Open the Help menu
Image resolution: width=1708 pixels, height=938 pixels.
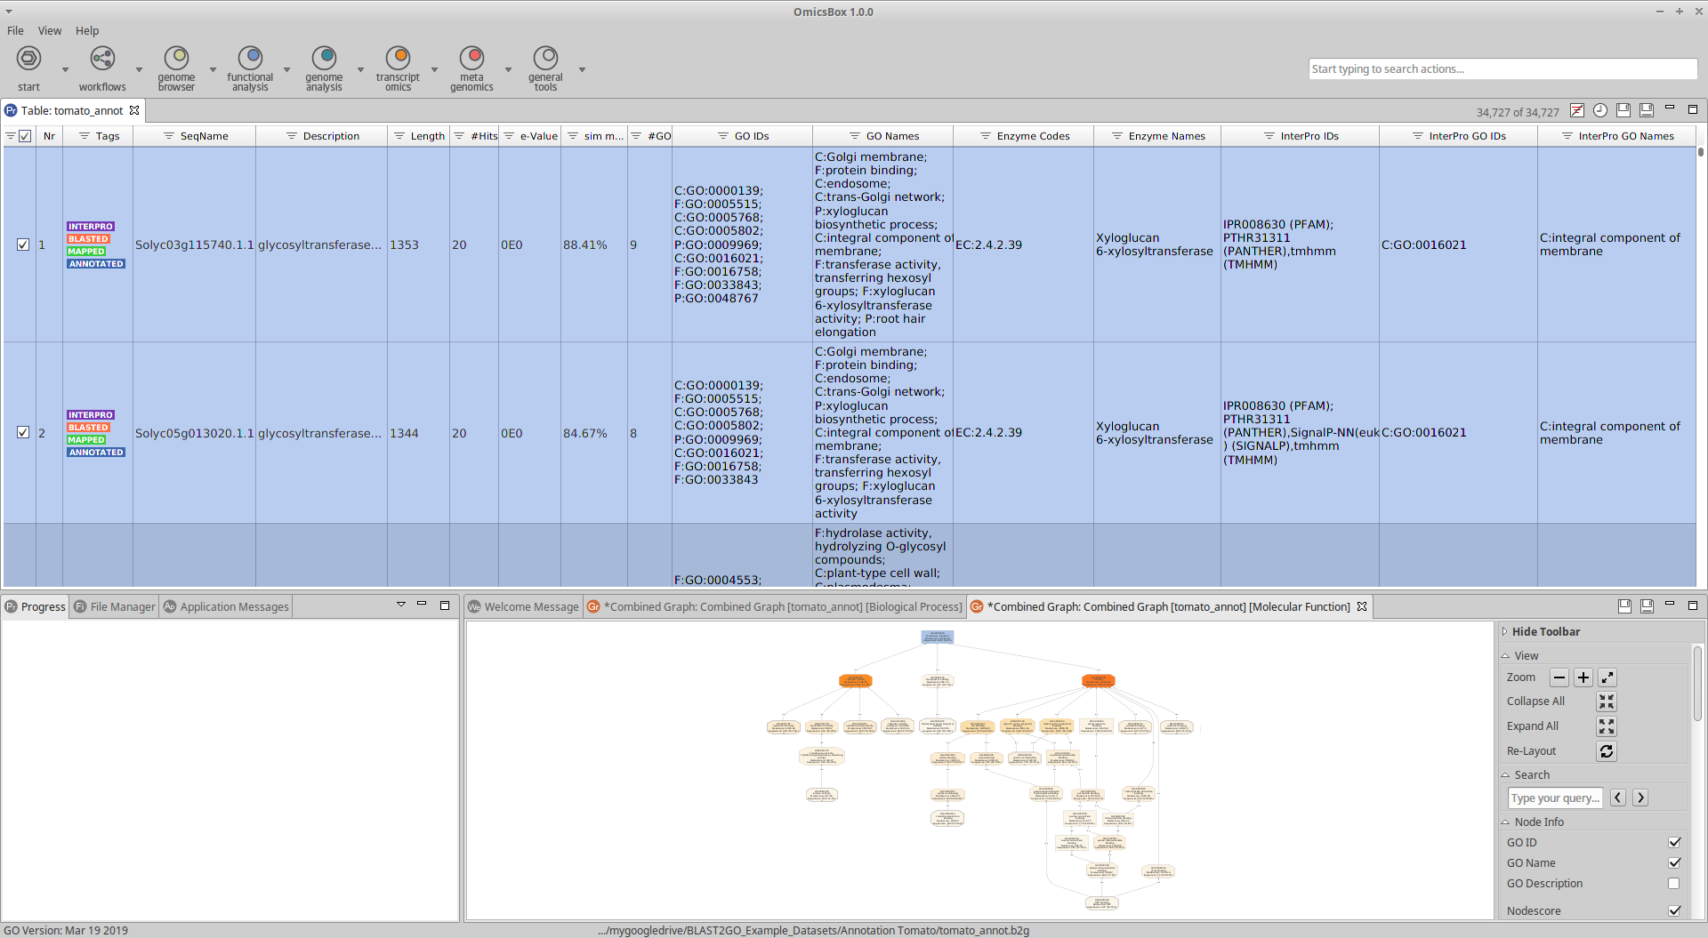pyautogui.click(x=87, y=30)
